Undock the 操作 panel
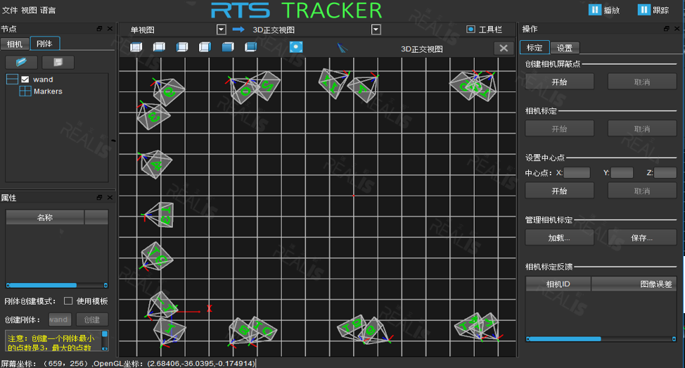 (x=667, y=28)
